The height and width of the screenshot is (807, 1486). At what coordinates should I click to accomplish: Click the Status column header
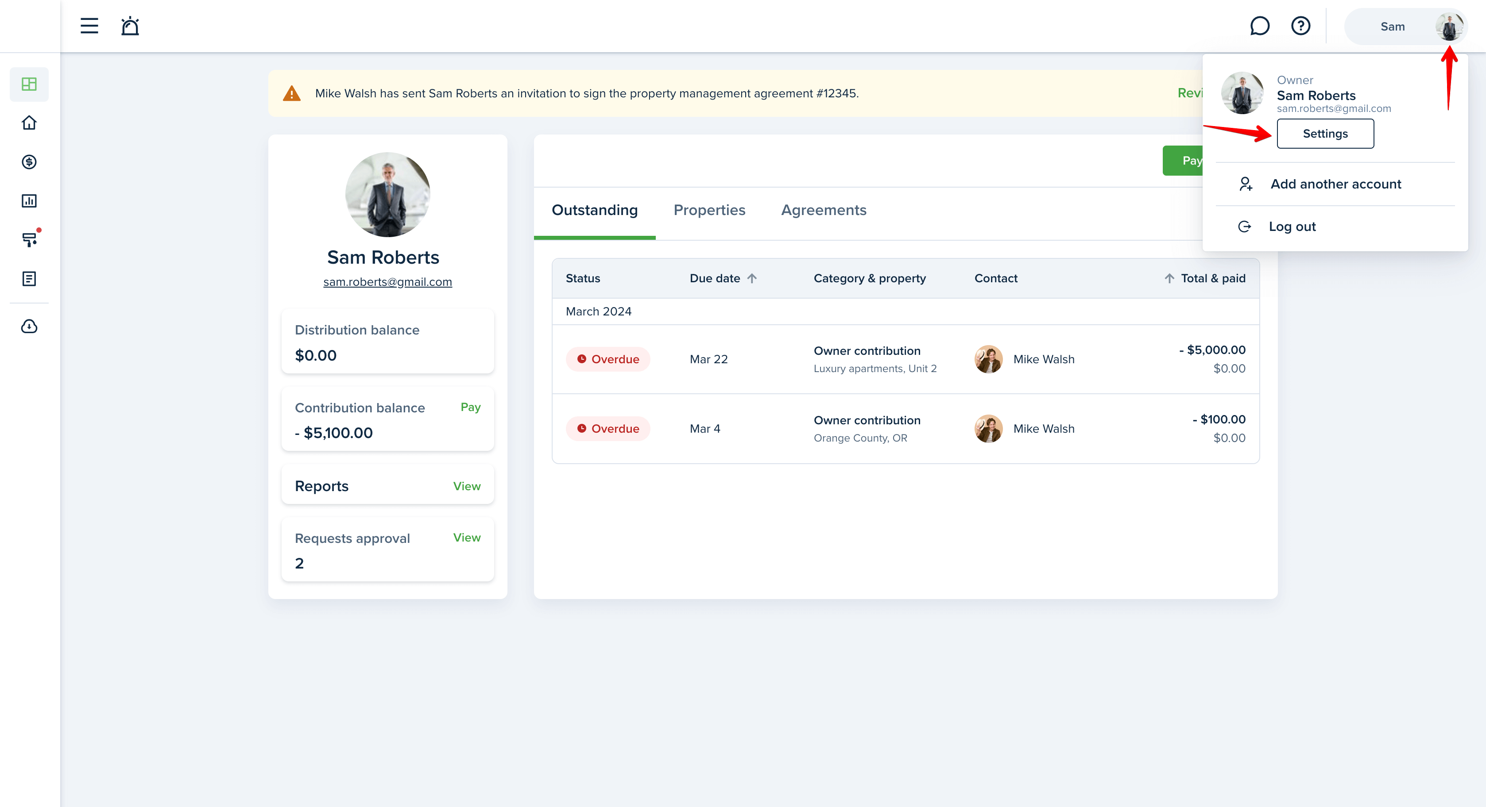[x=583, y=278]
